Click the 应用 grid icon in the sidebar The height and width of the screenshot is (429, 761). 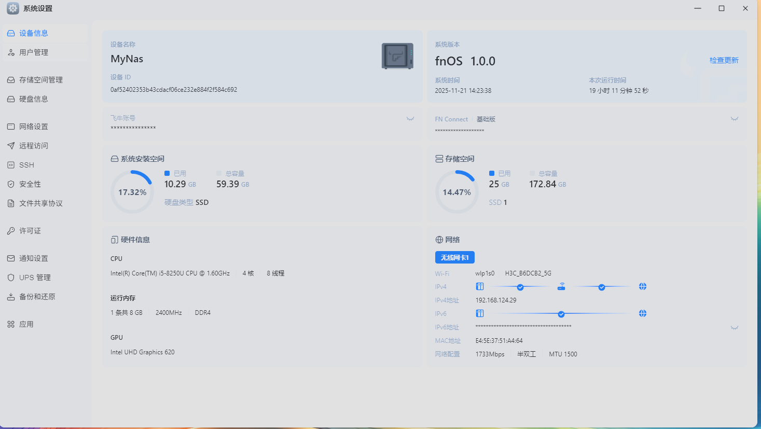click(x=11, y=324)
